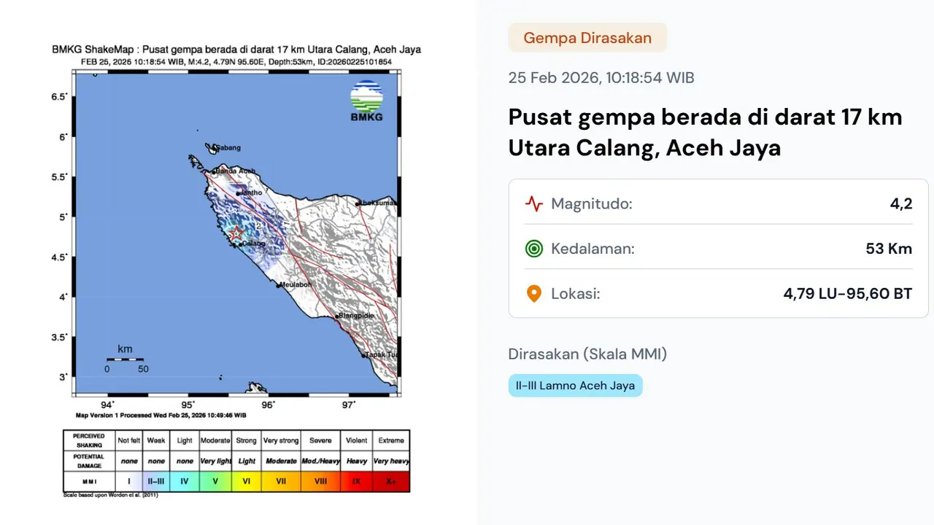Click the Tapak Tuan label on map
Screen dimensions: 934x525
coord(382,355)
